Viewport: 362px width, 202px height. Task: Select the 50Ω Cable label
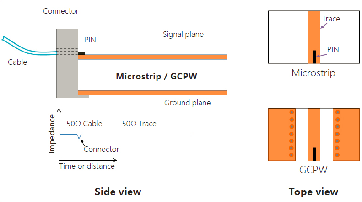[84, 124]
